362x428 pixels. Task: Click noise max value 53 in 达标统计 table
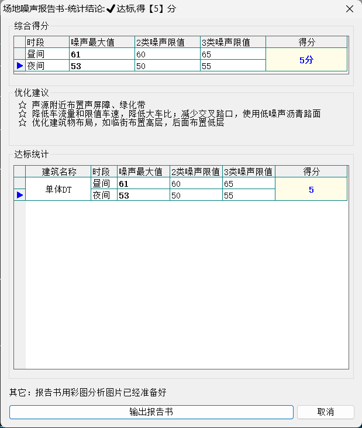click(143, 195)
